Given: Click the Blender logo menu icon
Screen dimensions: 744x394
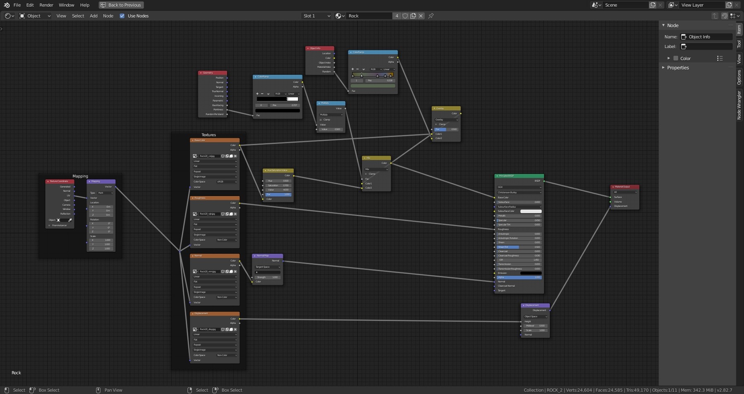Looking at the screenshot, I should pyautogui.click(x=7, y=5).
